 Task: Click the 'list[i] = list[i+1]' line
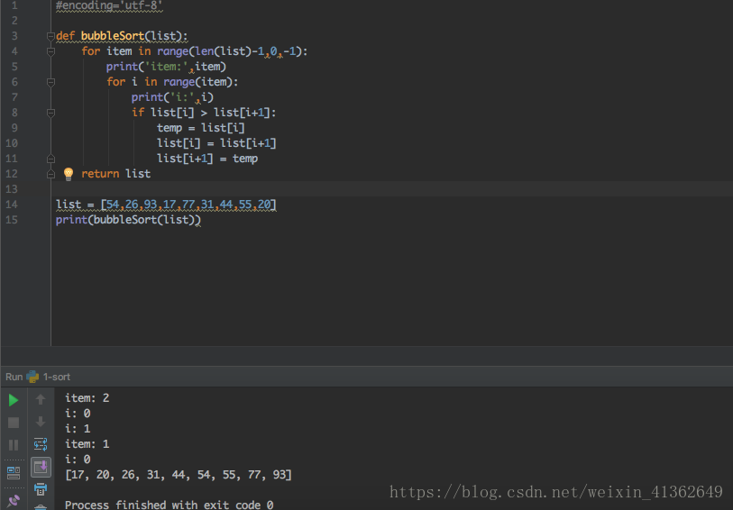coord(216,143)
